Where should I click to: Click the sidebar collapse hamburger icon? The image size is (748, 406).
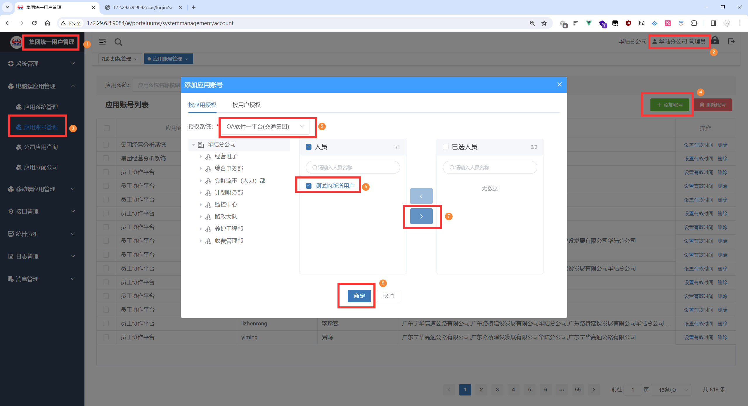click(102, 42)
